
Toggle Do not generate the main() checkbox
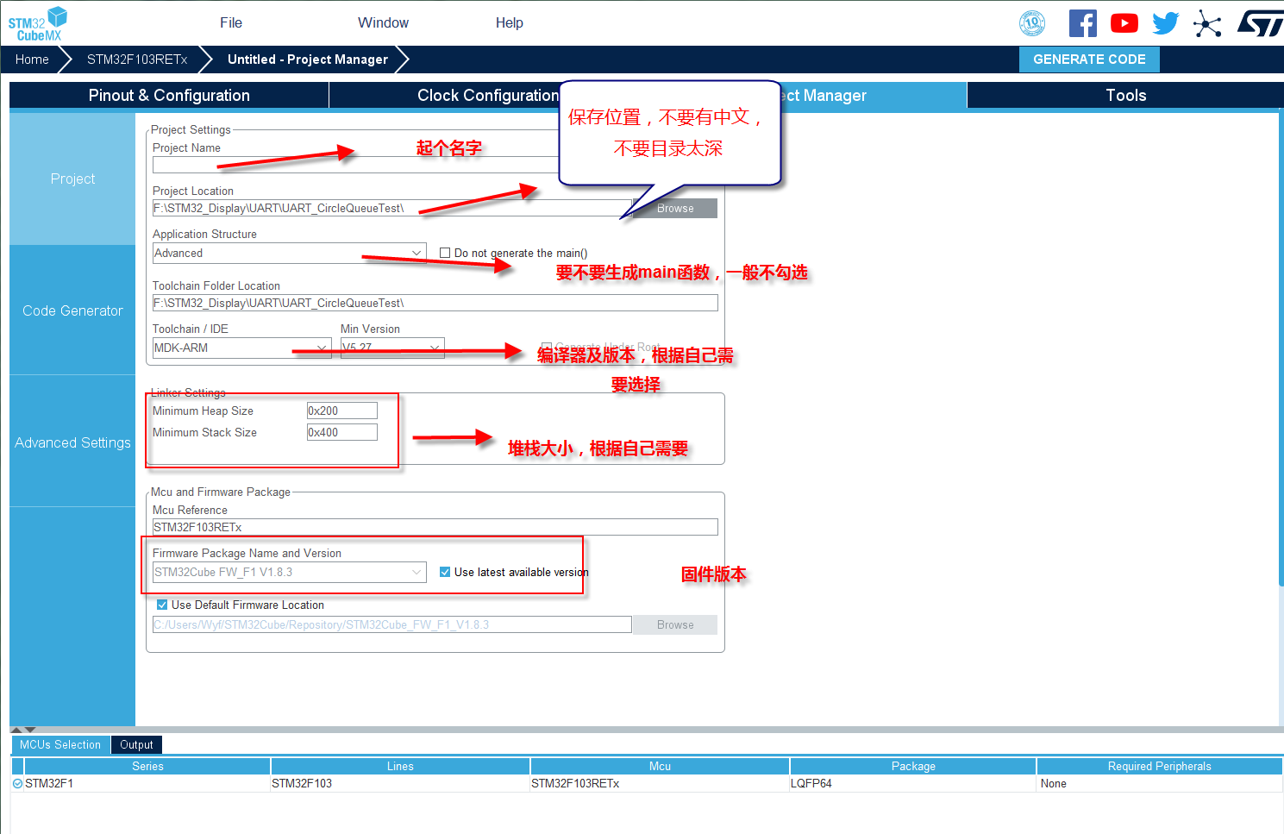click(x=445, y=253)
